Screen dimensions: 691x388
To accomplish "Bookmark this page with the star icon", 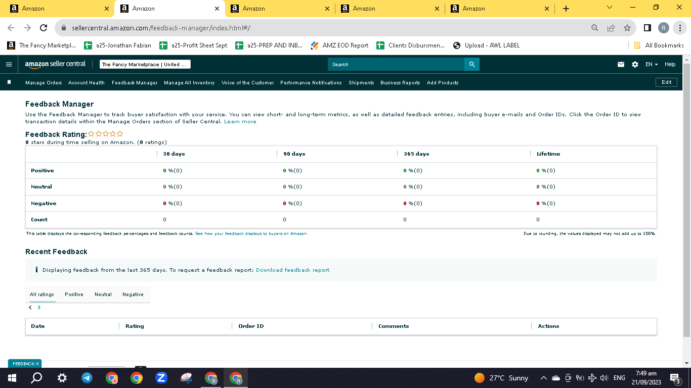I will 627,28.
